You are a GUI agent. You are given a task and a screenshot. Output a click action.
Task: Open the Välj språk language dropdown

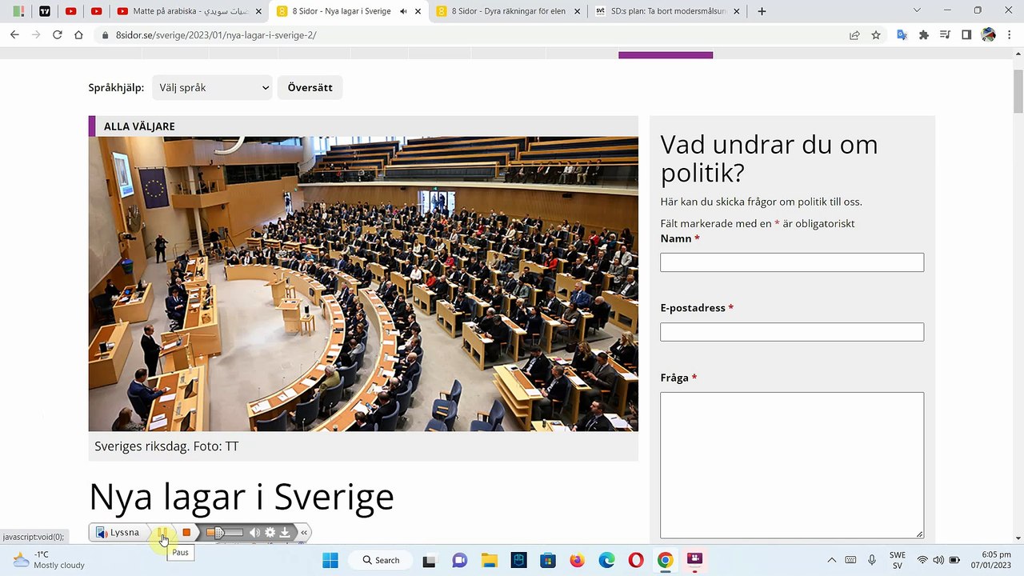[x=212, y=87]
